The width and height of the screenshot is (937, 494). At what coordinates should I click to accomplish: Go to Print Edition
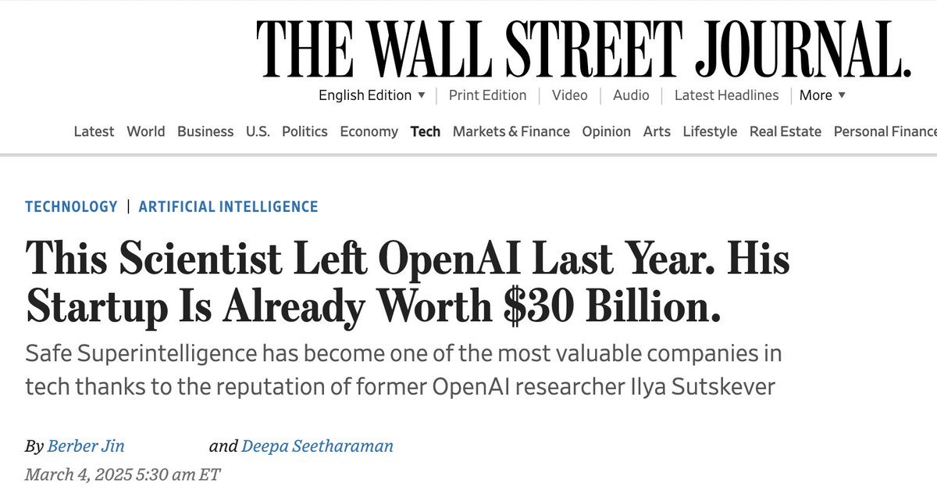click(x=487, y=95)
